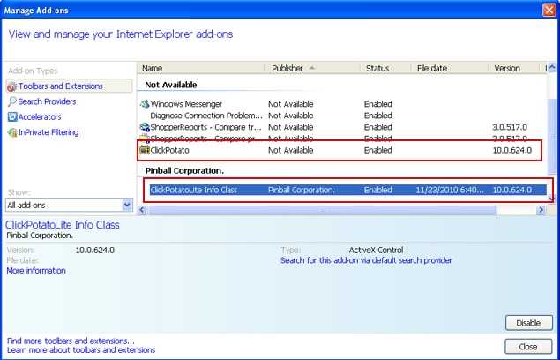Screen dimensions: 560x360
Task: Click the Windows Messenger icon
Action: (145, 104)
